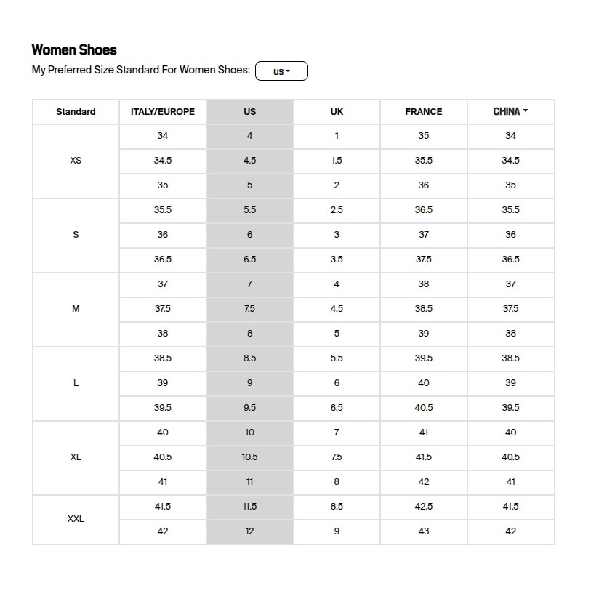Screen dimensions: 599x599
Task: Expand the CHINA column dropdown
Action: 510,112
